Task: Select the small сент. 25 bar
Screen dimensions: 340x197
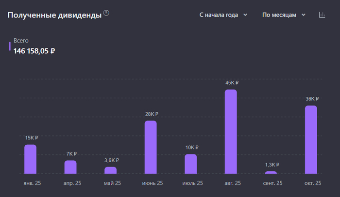Action: pos(271,172)
